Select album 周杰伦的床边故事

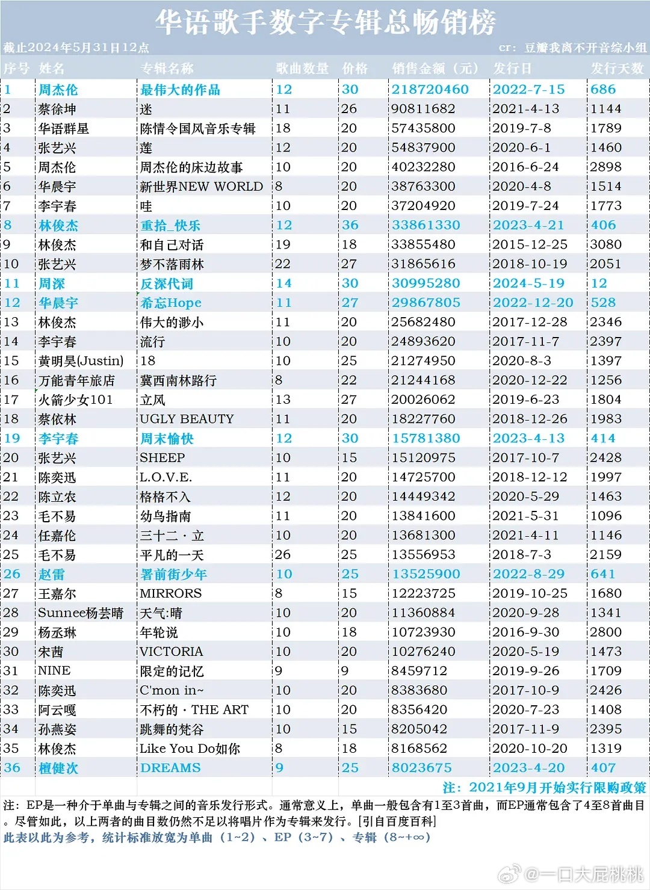[x=191, y=167]
